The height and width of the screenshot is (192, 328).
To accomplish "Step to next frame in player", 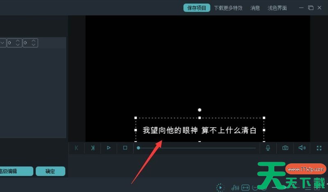I will [x=93, y=148].
